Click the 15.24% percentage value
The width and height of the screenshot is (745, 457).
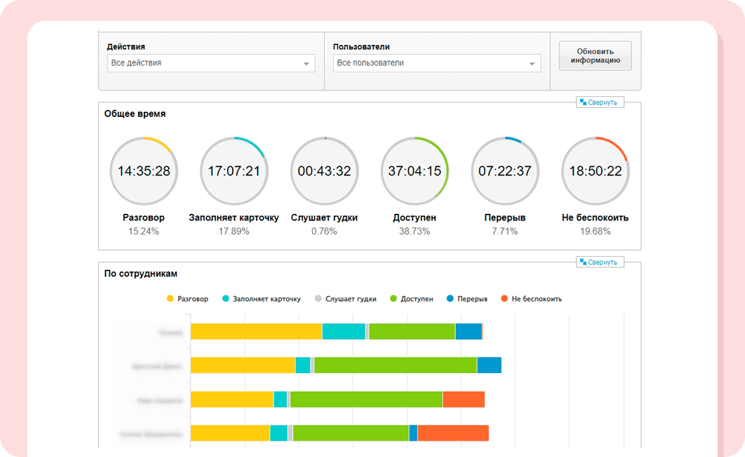143,231
